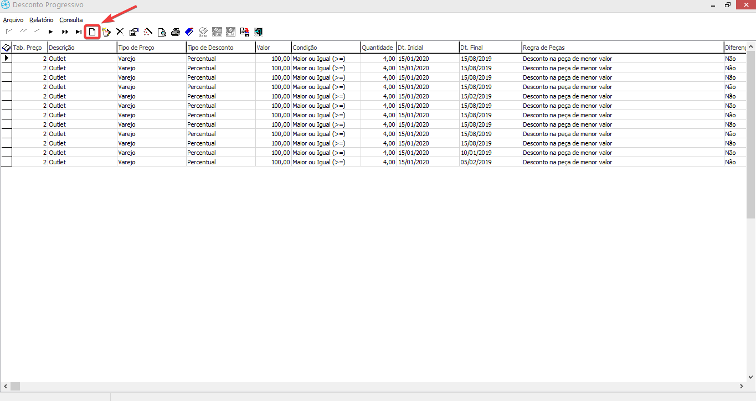This screenshot has height=401, width=756.
Task: Click the delete X toolbar icon
Action: (120, 32)
